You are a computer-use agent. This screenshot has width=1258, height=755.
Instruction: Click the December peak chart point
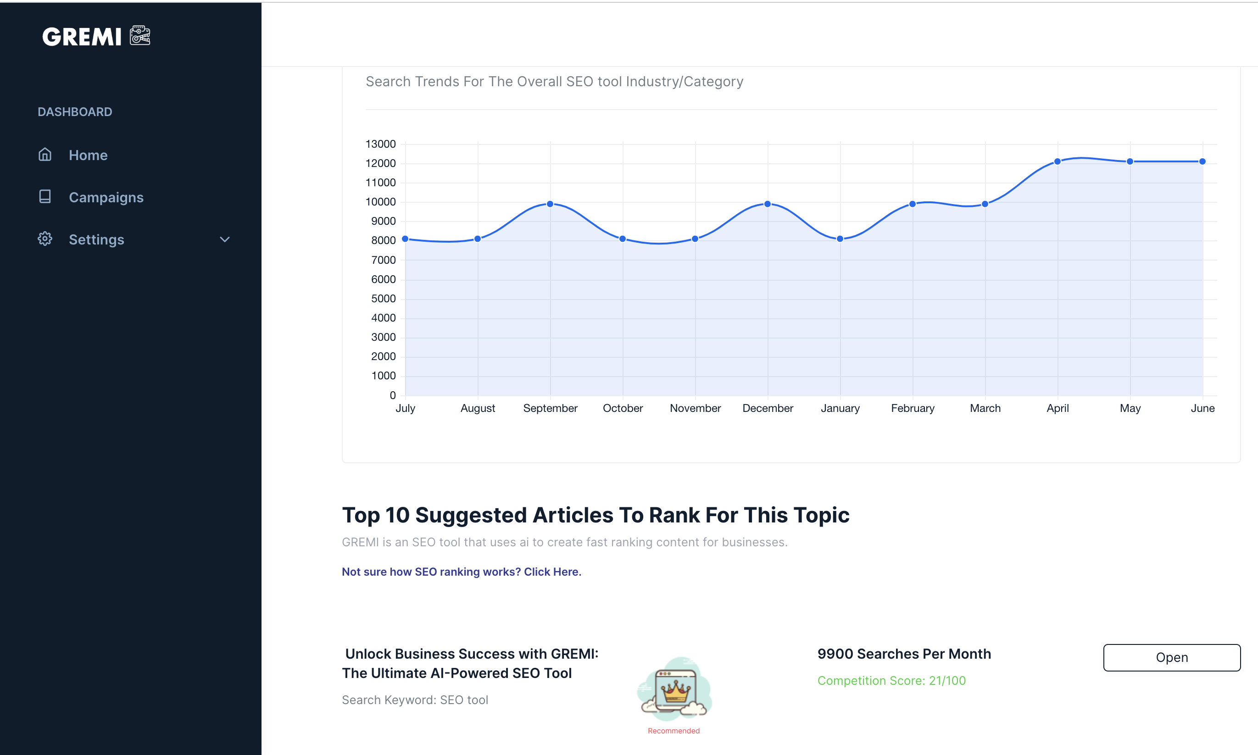pos(768,204)
